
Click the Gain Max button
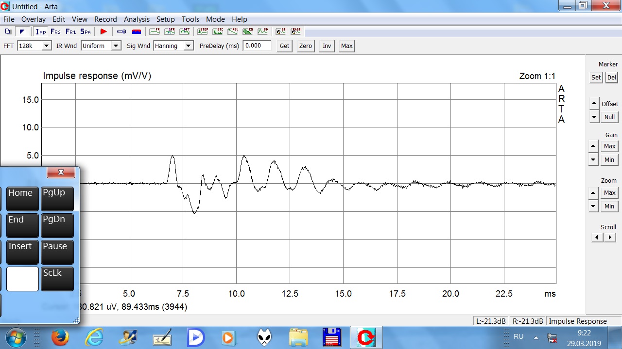(x=609, y=146)
